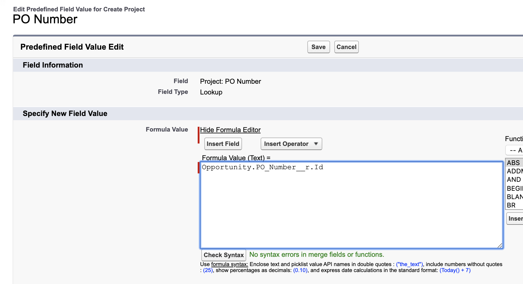Click the Save button
Image resolution: width=523 pixels, height=284 pixels.
pos(318,47)
